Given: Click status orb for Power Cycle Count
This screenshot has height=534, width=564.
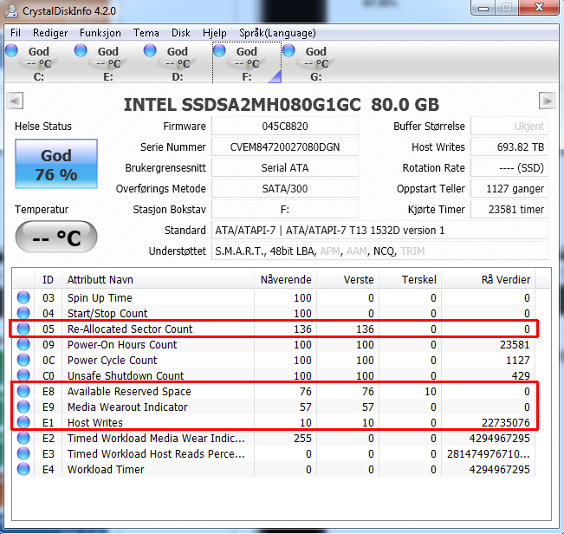Looking at the screenshot, I should pyautogui.click(x=23, y=360).
